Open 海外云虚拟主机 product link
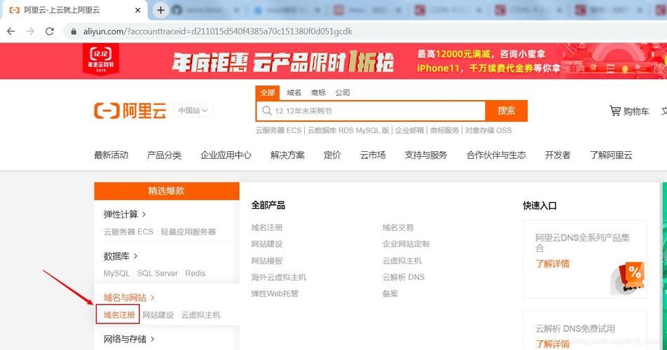The image size is (667, 350). click(279, 277)
